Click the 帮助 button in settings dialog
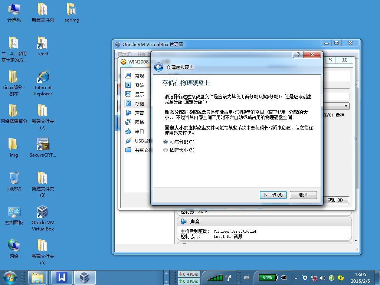 335,200
